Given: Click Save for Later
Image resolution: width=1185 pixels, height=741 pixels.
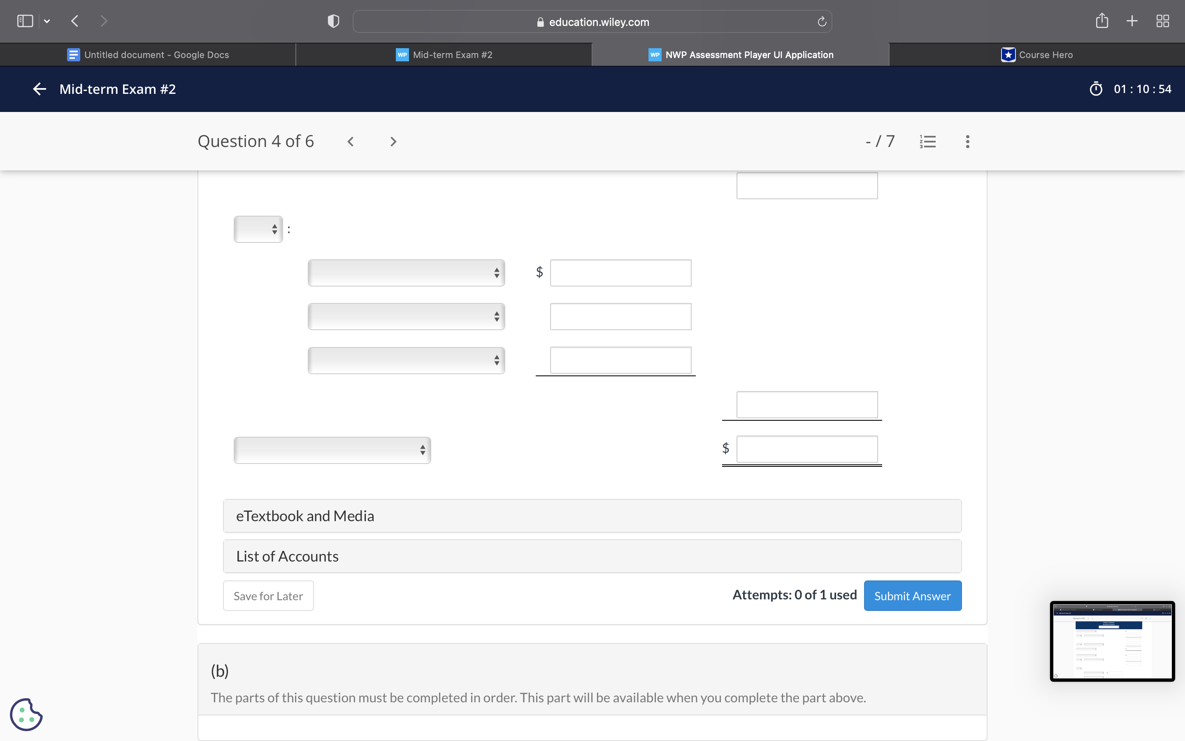Looking at the screenshot, I should 268,595.
